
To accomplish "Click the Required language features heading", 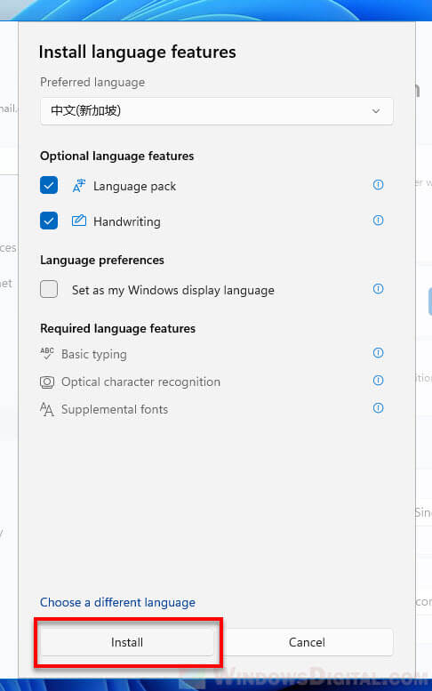I will pyautogui.click(x=117, y=328).
